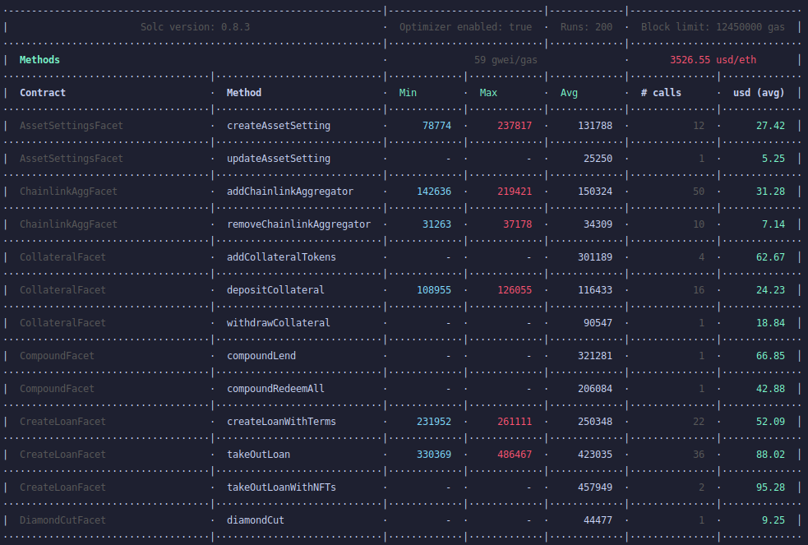The image size is (808, 545).
Task: Click the takeOutLoanWithNFTs method name
Action: tap(281, 487)
